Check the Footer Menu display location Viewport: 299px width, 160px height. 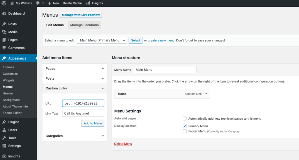(185, 131)
